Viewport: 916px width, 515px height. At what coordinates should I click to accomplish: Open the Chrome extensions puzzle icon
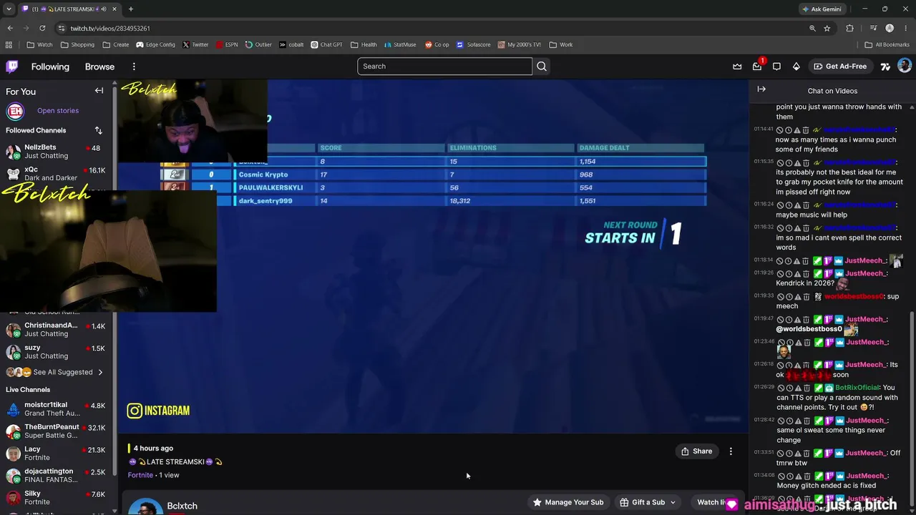point(850,28)
